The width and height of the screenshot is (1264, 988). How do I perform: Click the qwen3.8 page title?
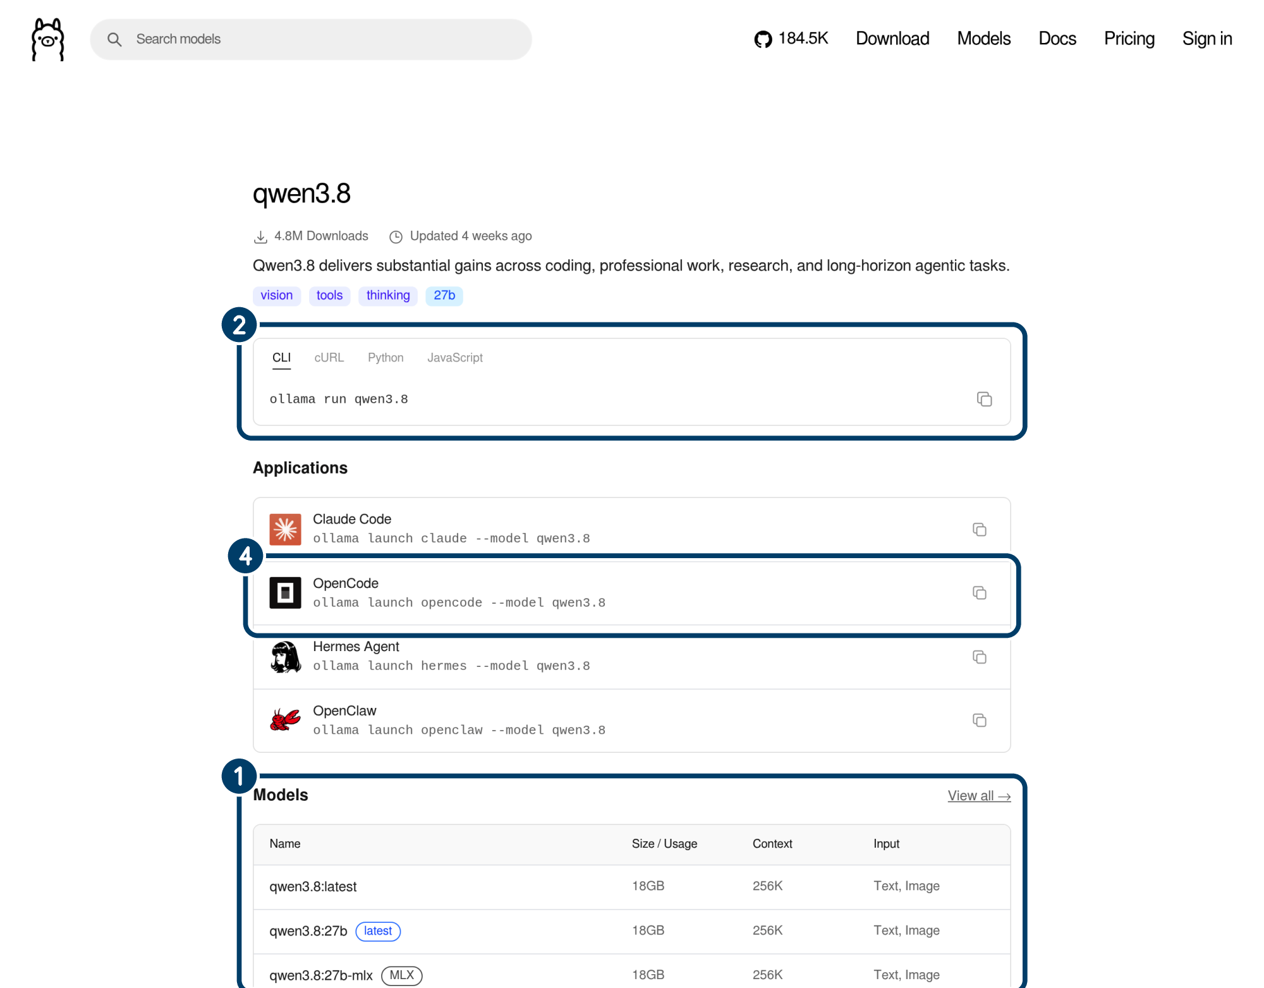tap(301, 193)
